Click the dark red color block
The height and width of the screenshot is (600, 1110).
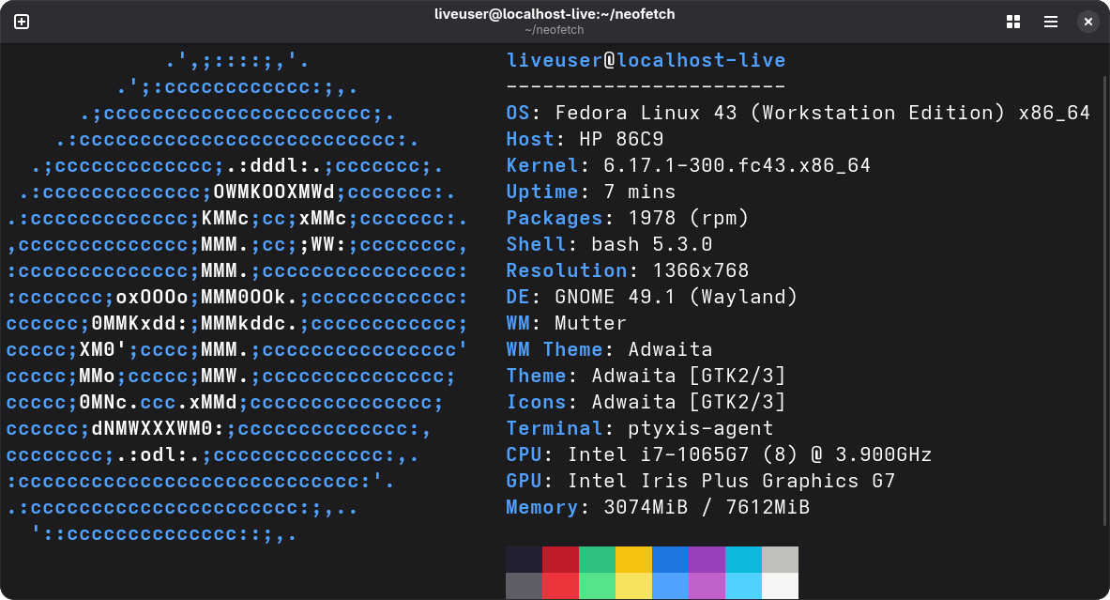pos(560,560)
